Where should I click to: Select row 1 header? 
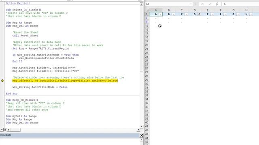(x=146, y=14)
